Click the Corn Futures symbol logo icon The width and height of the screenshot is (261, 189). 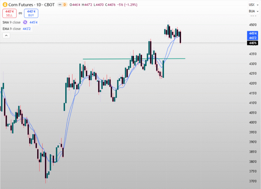pos(5,4)
